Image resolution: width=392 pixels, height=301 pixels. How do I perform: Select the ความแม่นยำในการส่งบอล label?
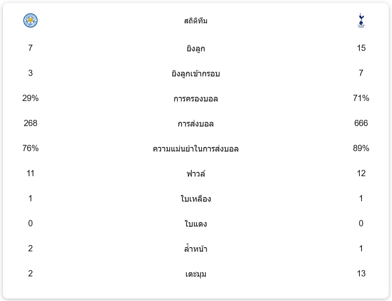coord(196,149)
